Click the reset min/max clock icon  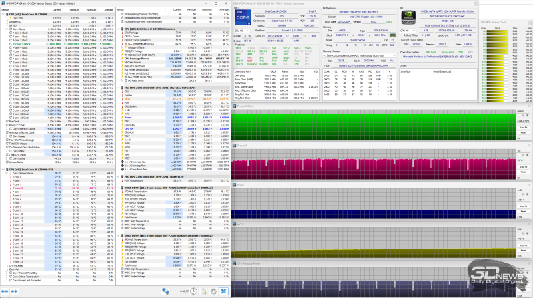click(x=193, y=291)
